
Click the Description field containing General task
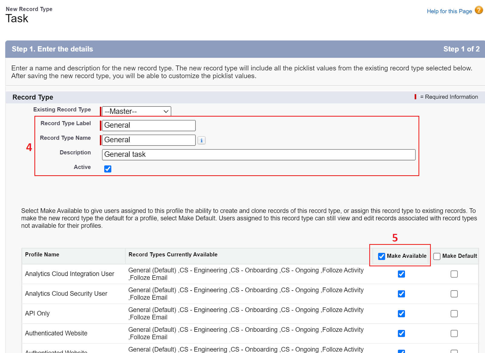click(259, 154)
